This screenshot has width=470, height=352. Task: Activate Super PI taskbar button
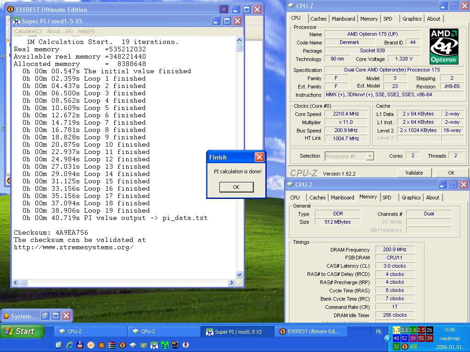point(238,331)
